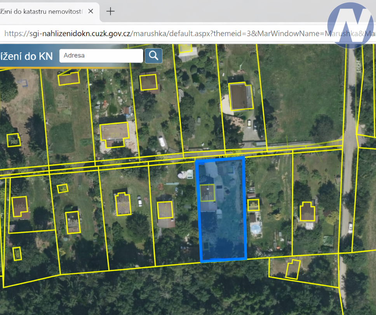Click the large dark-roofed building north of blue parcel

[241, 96]
